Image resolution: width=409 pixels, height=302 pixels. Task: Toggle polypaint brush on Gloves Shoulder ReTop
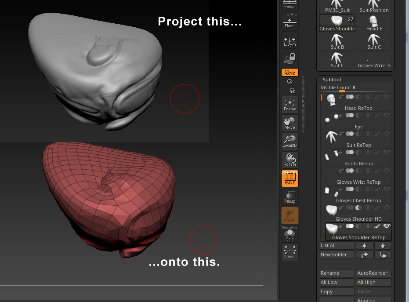click(377, 226)
